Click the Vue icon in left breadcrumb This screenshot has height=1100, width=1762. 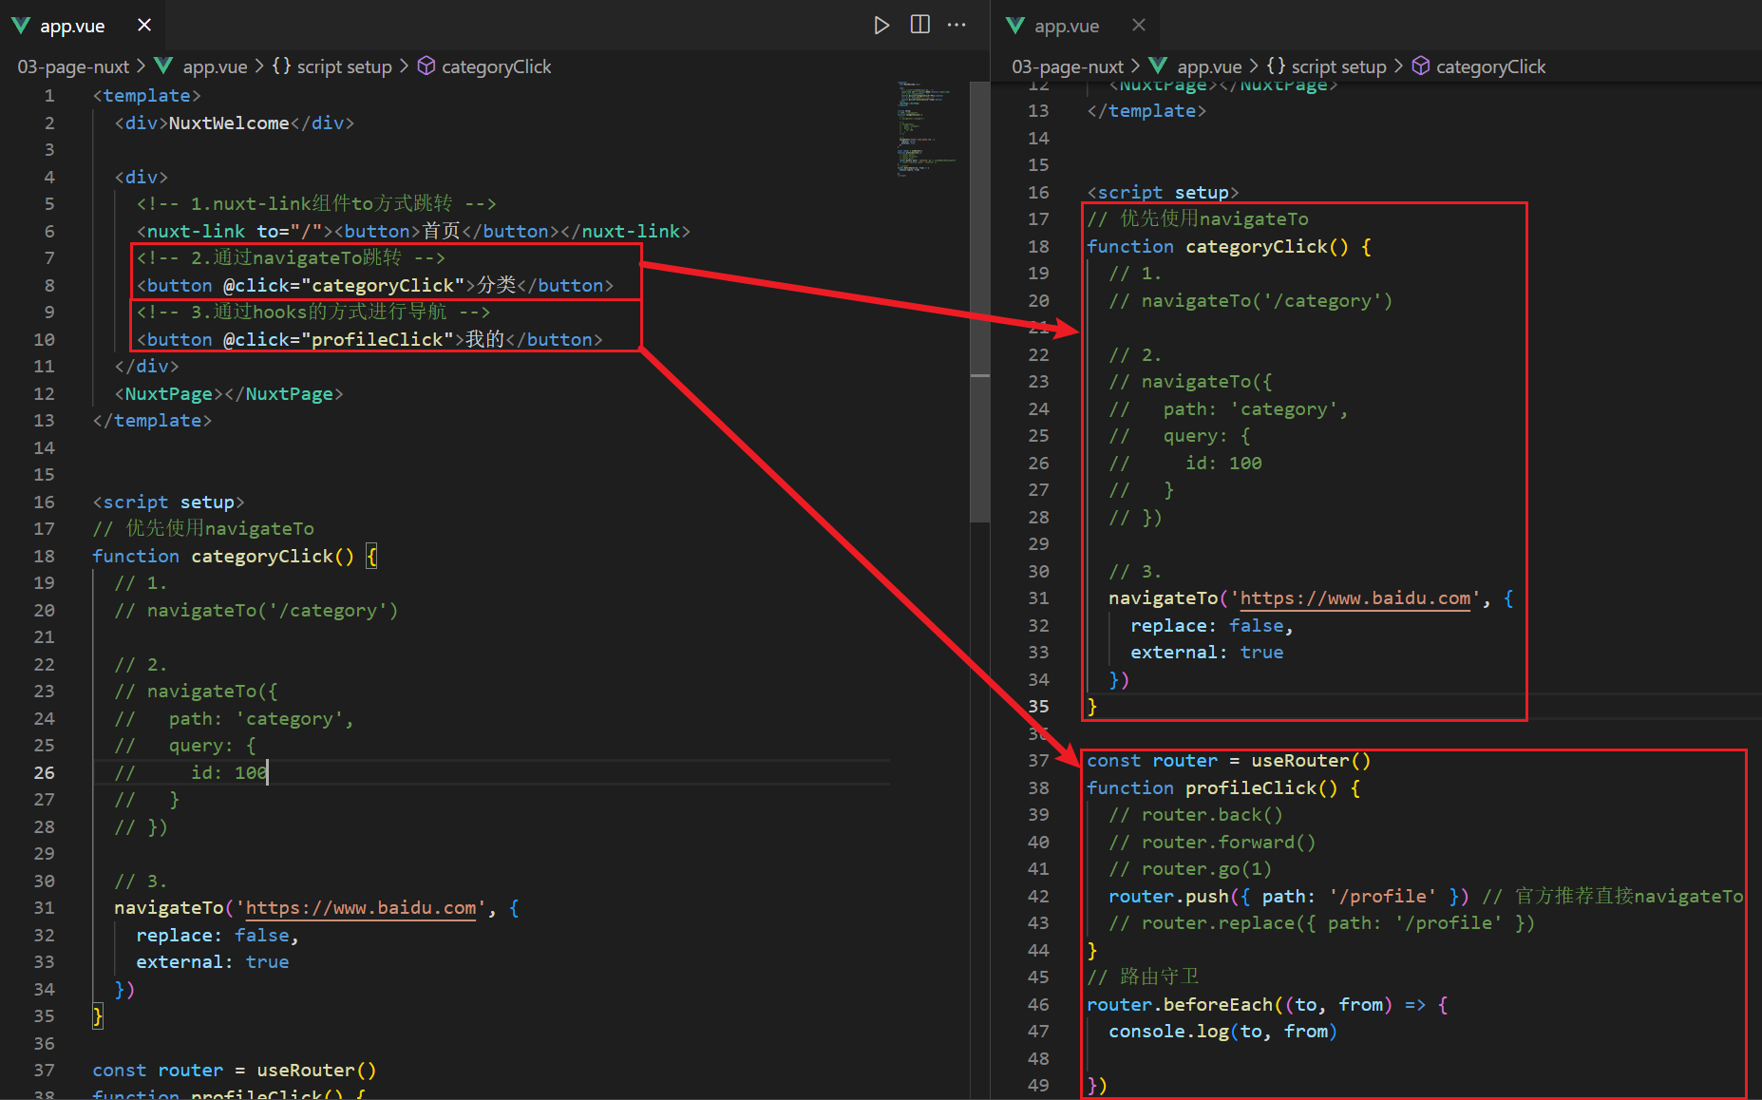(163, 66)
